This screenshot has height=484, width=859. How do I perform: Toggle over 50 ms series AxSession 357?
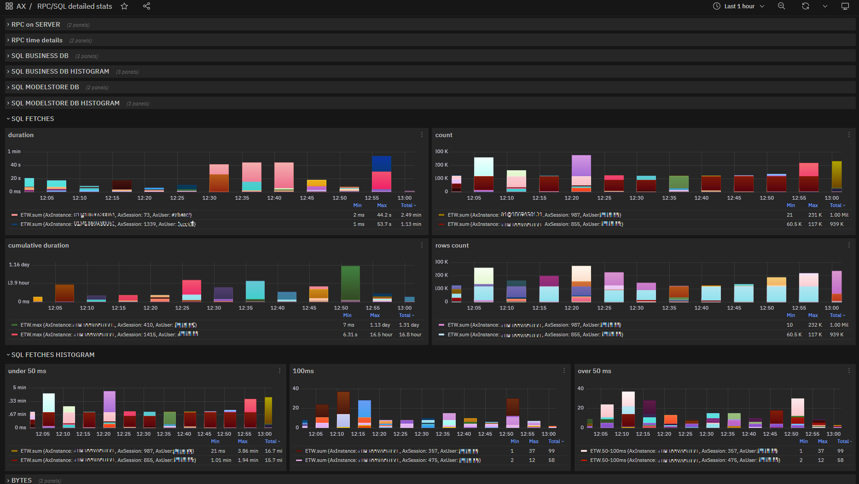684,451
